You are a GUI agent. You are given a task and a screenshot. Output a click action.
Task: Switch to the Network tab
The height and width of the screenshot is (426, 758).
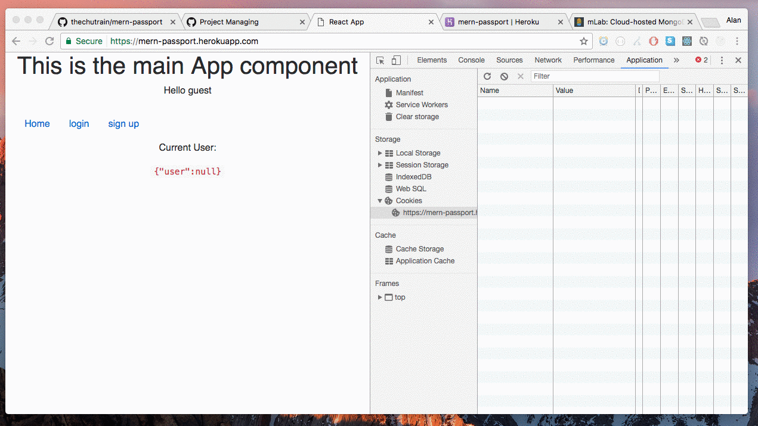pos(548,60)
